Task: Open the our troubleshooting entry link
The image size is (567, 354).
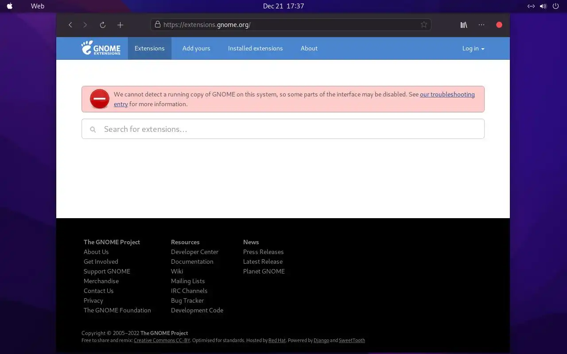Action: pyautogui.click(x=447, y=94)
